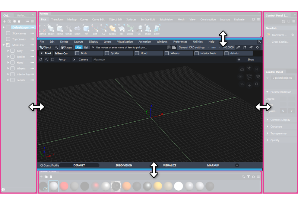Open the Shader Lister settings gear
This screenshot has width=298, height=204.
pos(253,177)
